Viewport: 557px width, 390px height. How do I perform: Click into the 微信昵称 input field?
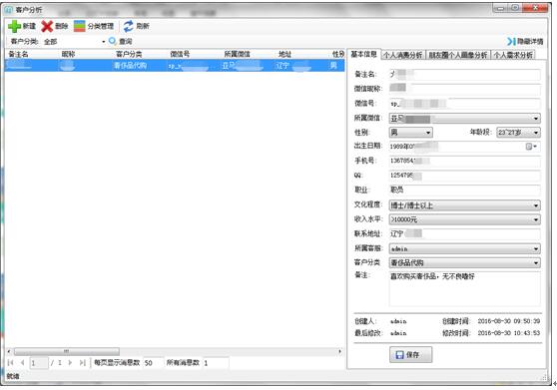click(x=464, y=89)
